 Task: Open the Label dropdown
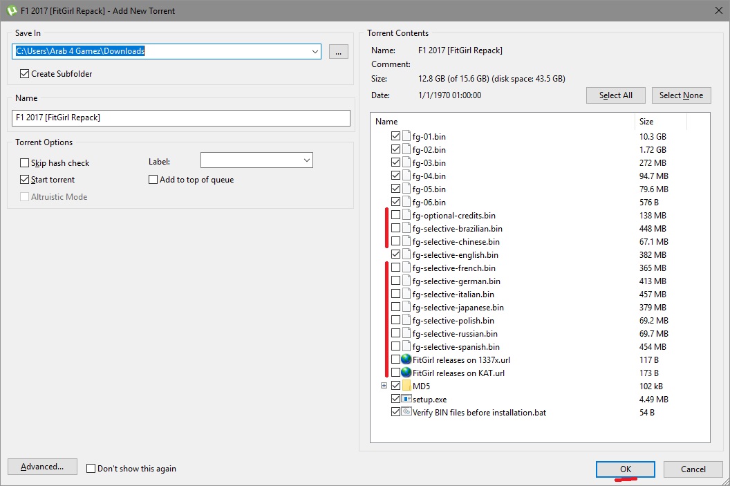307,160
